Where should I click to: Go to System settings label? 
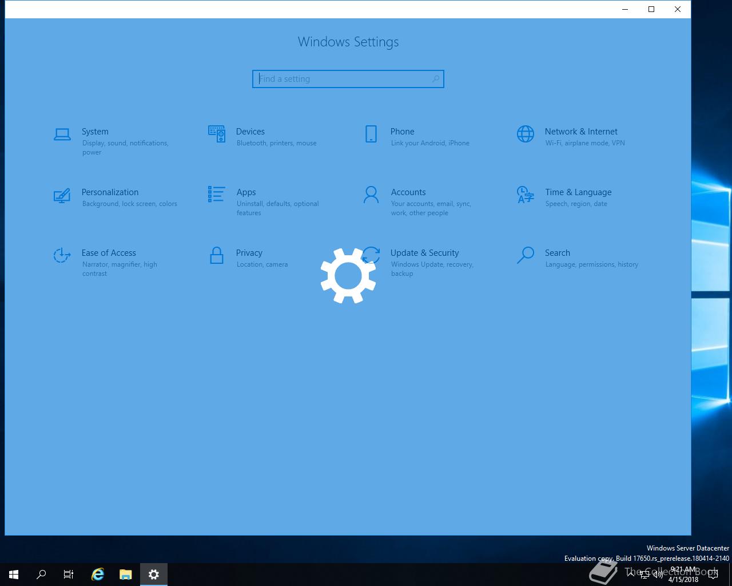pyautogui.click(x=95, y=132)
